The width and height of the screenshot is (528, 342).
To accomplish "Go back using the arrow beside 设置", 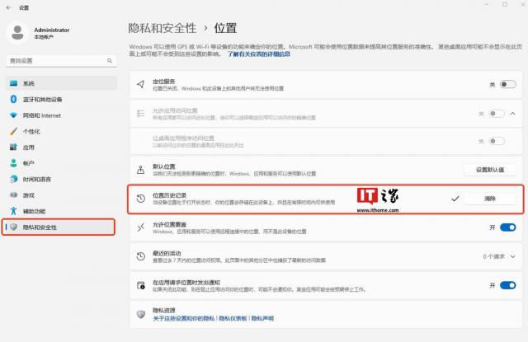I will [8, 7].
